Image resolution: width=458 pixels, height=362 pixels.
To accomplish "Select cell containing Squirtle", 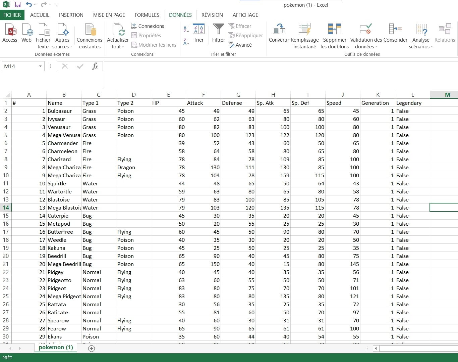I will (x=64, y=183).
